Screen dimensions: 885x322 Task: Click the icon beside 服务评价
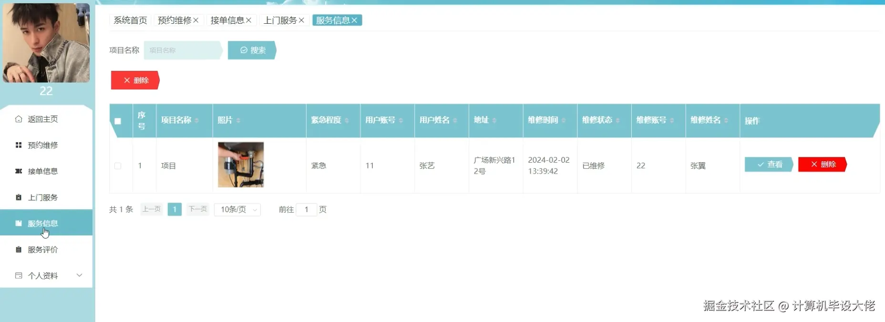(x=19, y=249)
